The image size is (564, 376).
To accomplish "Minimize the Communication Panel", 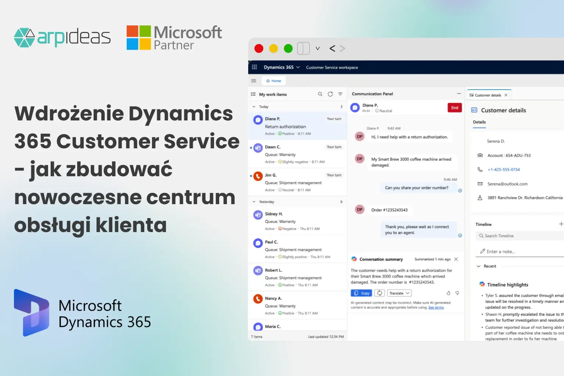I will tap(459, 94).
